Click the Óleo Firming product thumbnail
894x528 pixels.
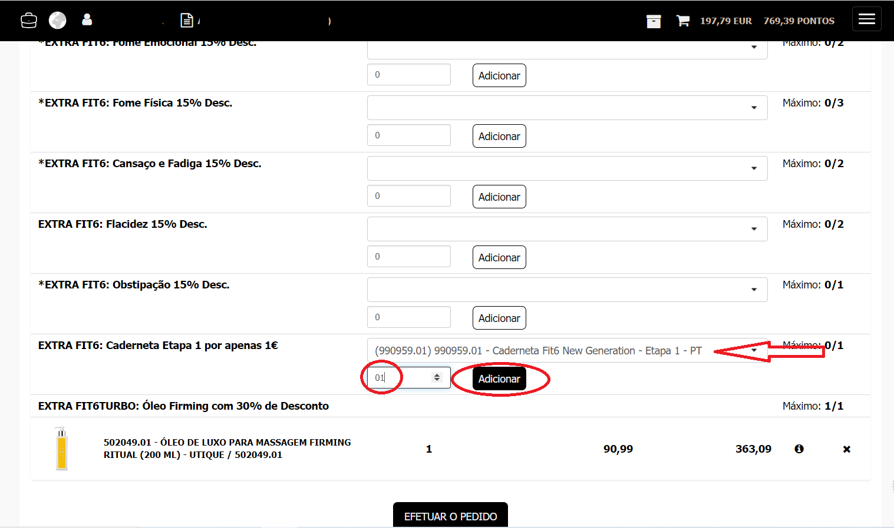click(62, 449)
